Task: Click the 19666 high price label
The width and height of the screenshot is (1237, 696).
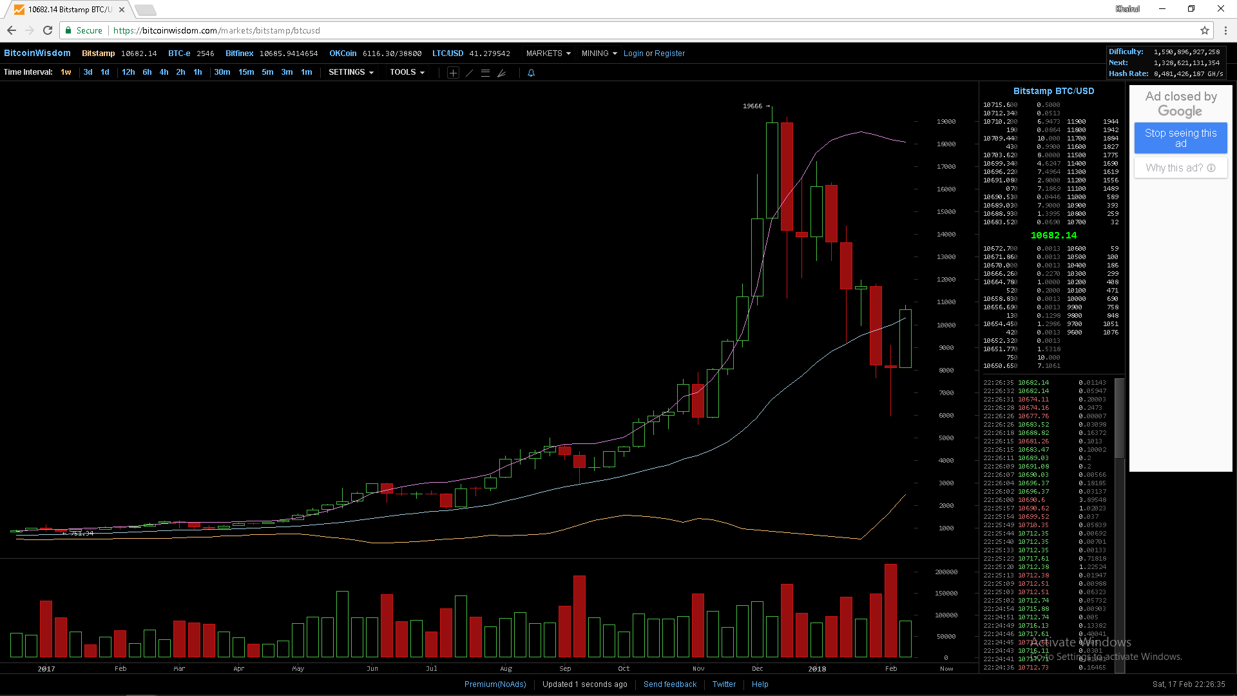Action: tap(753, 106)
